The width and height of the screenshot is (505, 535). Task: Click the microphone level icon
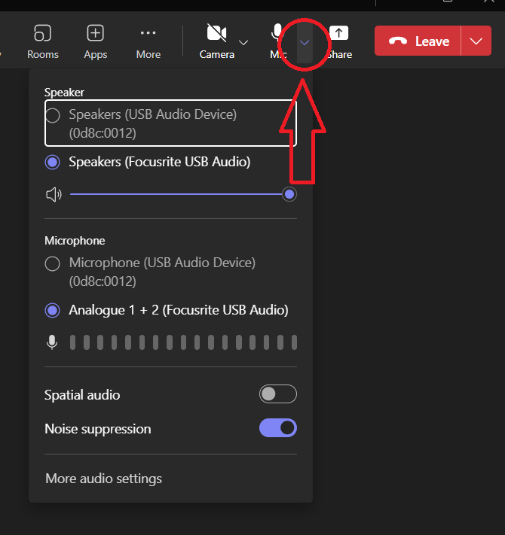pos(52,342)
